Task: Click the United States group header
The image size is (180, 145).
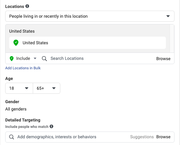Action: pos(22,31)
